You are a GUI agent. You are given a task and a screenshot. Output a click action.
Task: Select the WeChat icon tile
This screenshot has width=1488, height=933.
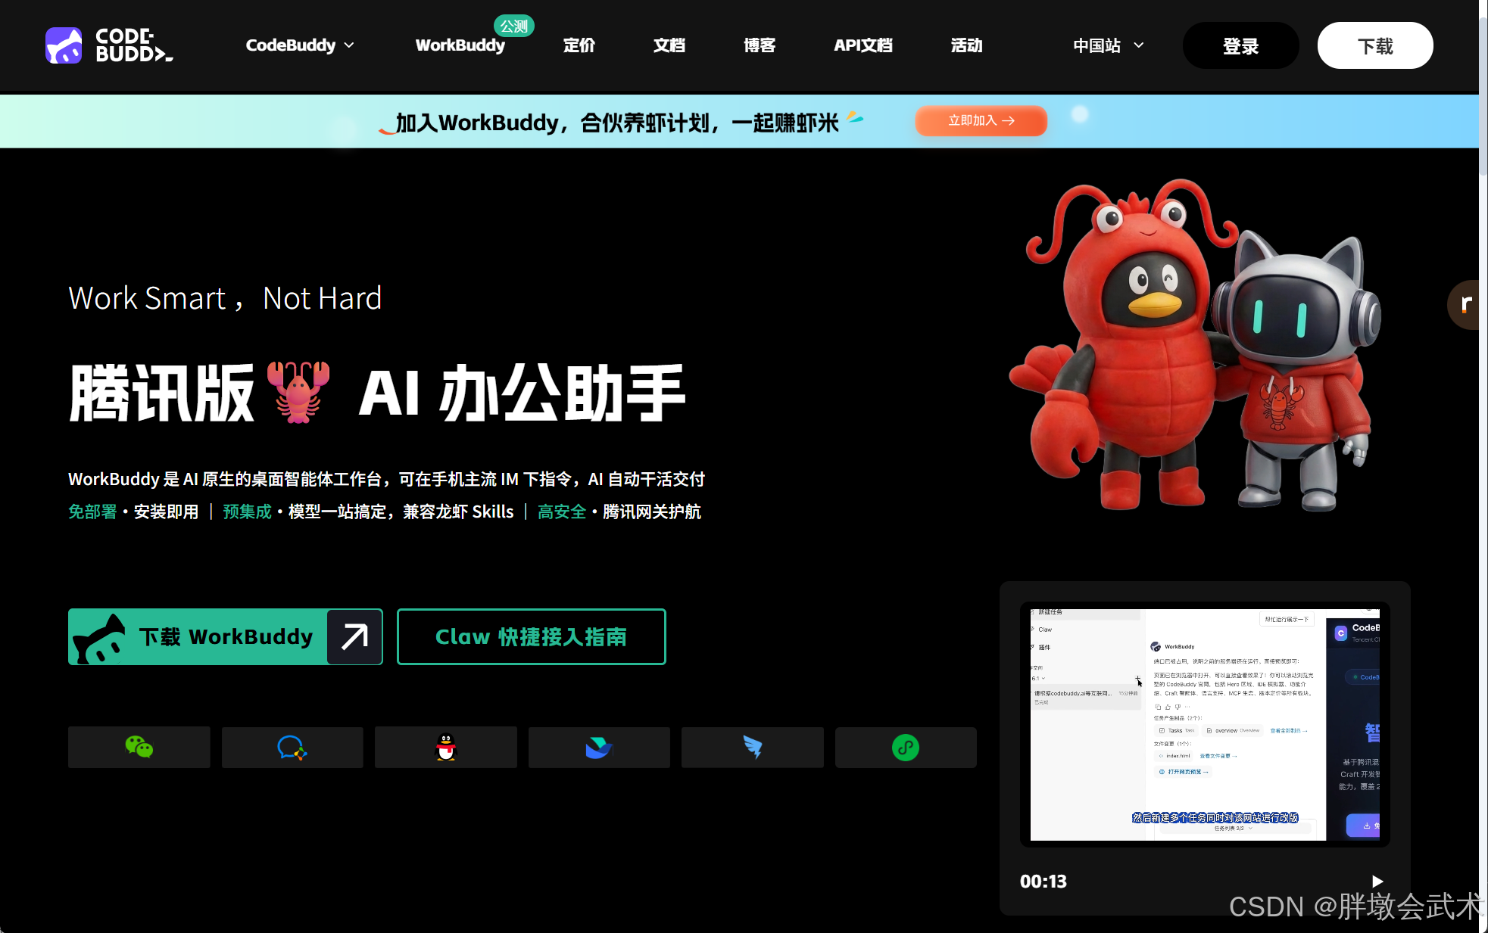click(x=139, y=748)
